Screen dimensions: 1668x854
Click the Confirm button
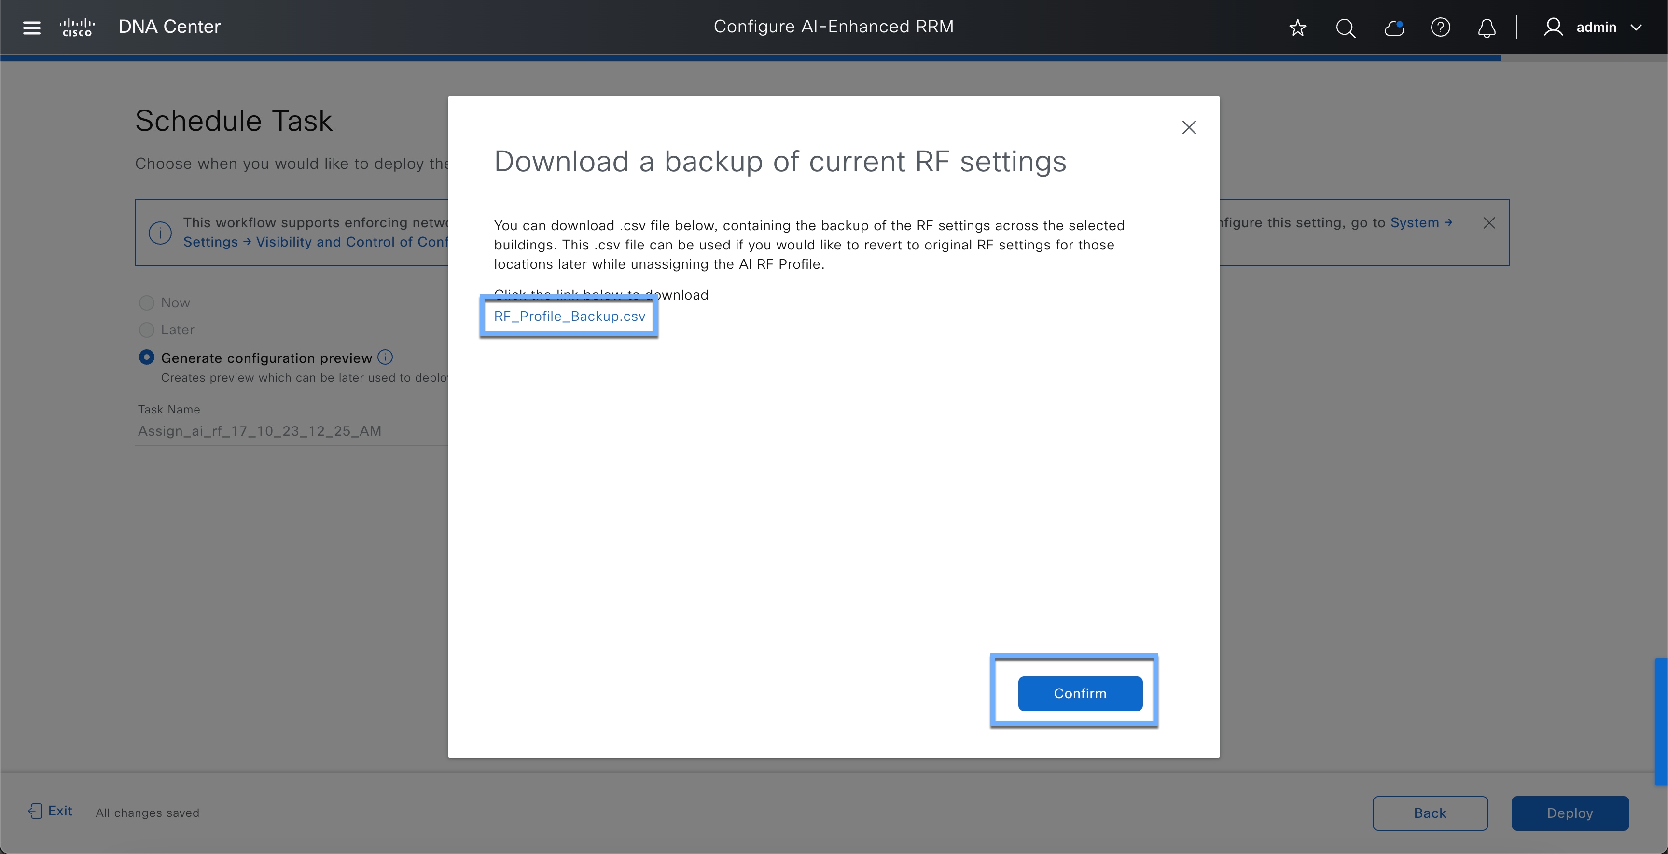coord(1079,693)
